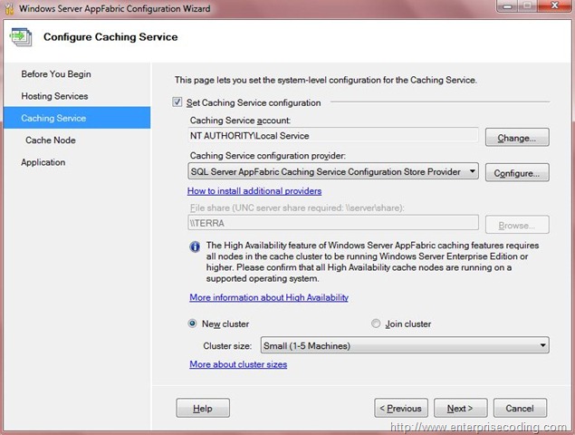Open the Cluster size dropdown
This screenshot has height=435, width=575.
coord(405,345)
